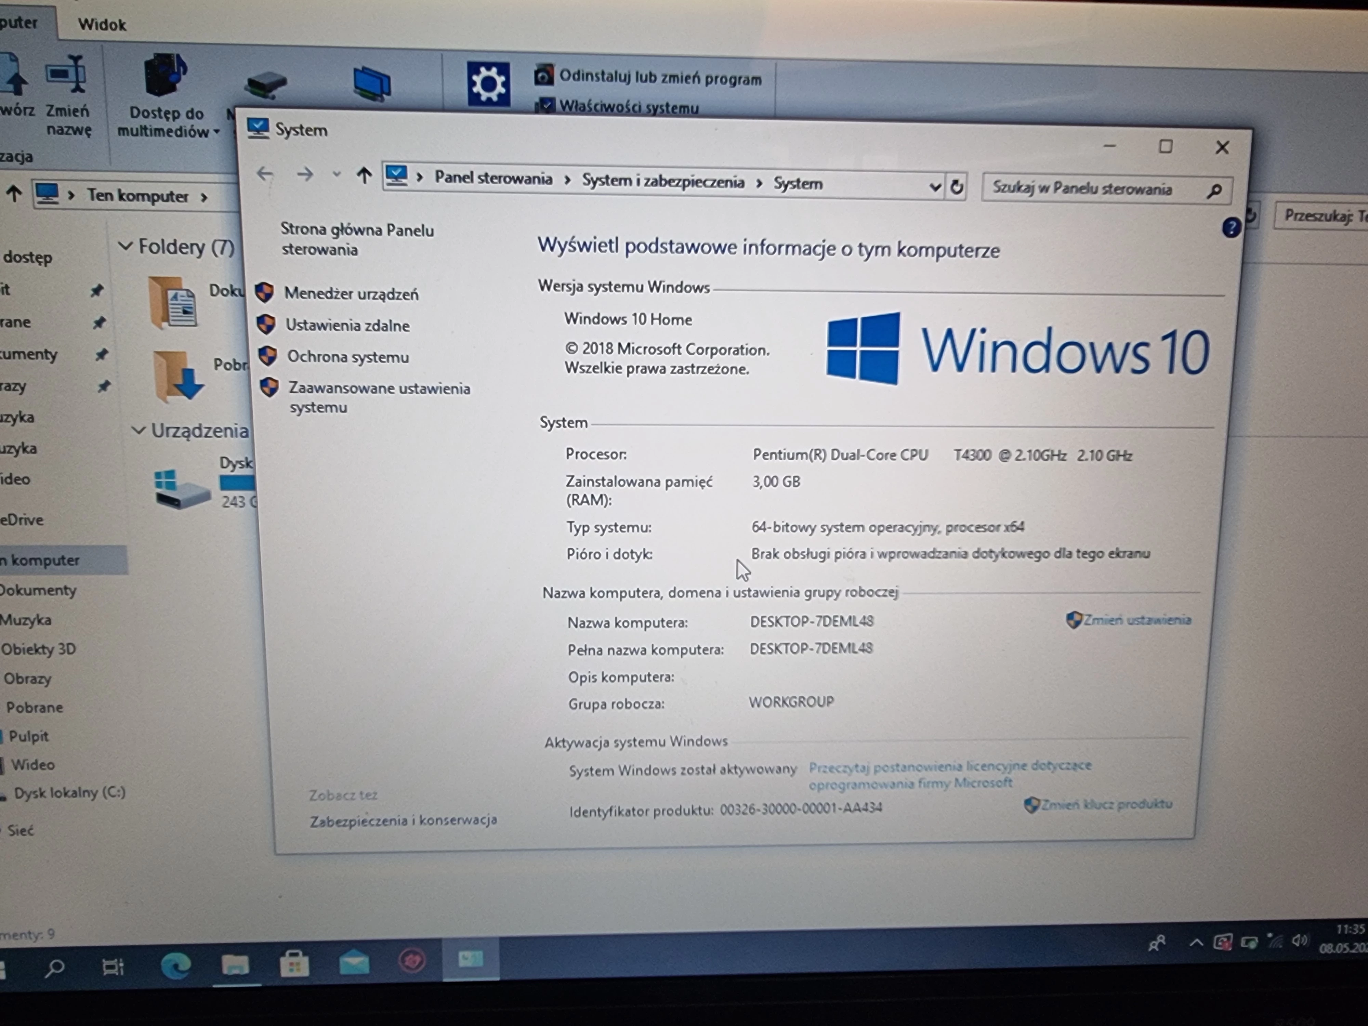The width and height of the screenshot is (1368, 1026).
Task: Click the Przeszukaj search box in Explorer
Action: (1322, 216)
